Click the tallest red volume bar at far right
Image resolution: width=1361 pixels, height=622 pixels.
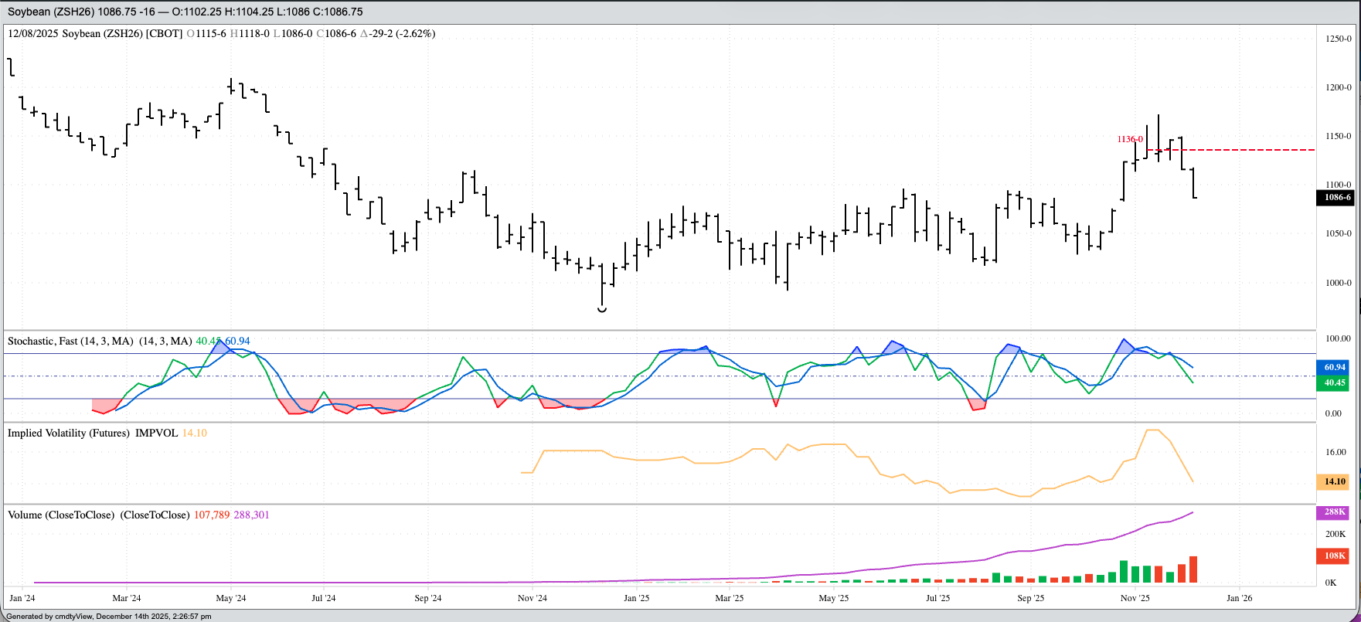pyautogui.click(x=1193, y=569)
